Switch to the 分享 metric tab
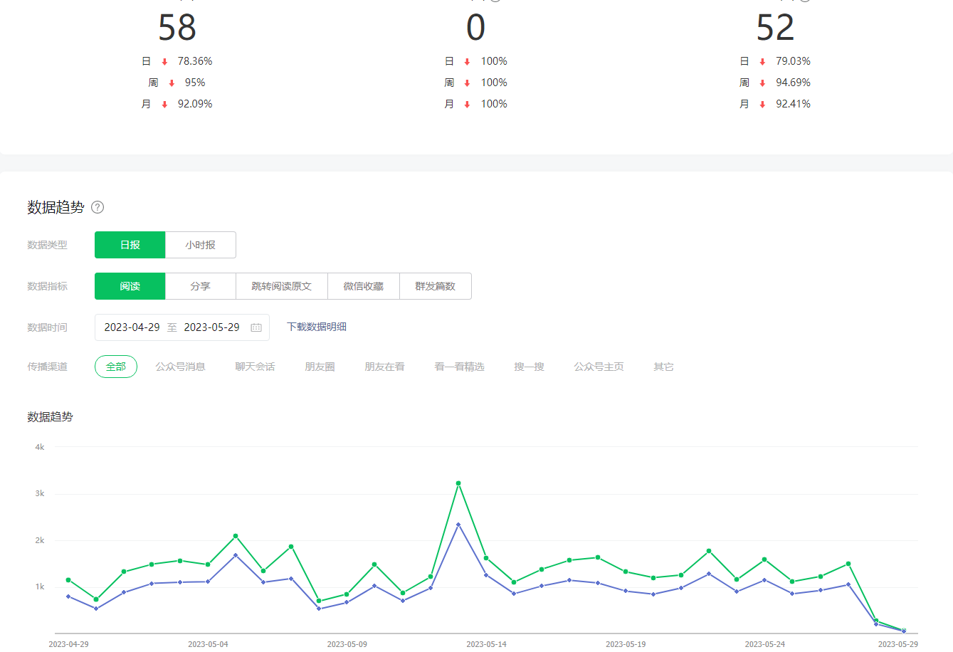This screenshot has width=953, height=652. [x=200, y=286]
